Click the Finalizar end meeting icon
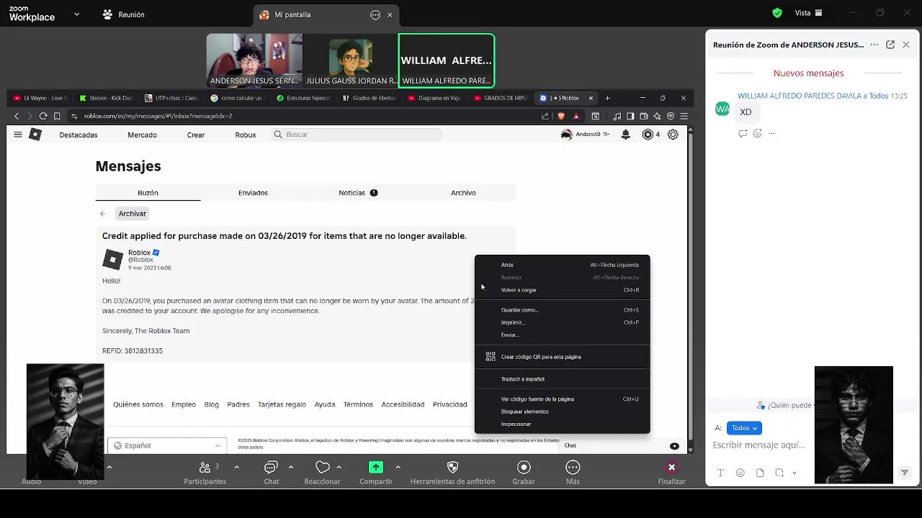 pyautogui.click(x=671, y=468)
